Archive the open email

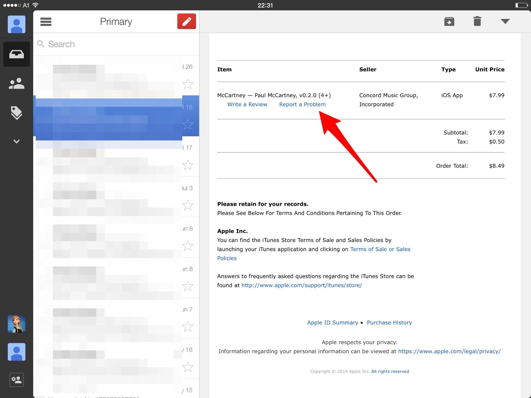tap(449, 22)
